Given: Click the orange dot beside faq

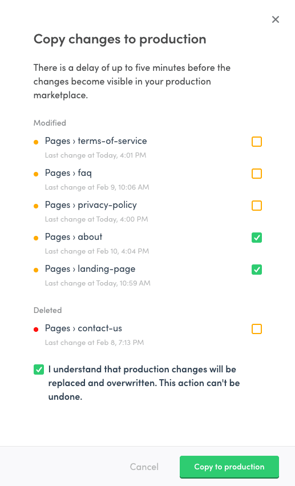Looking at the screenshot, I should (36, 174).
